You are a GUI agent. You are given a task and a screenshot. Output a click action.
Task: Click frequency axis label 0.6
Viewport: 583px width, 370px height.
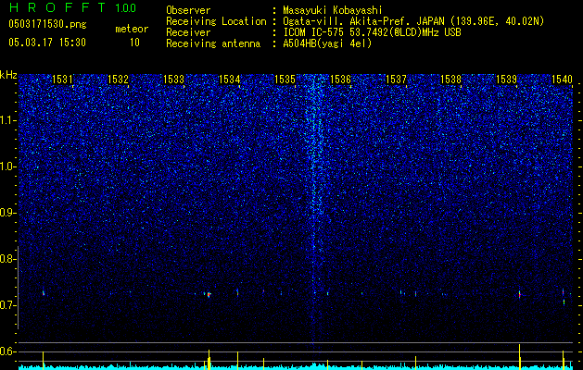[x=7, y=351]
